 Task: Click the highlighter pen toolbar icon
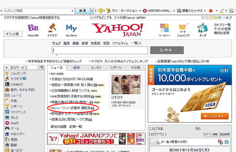coord(222,11)
